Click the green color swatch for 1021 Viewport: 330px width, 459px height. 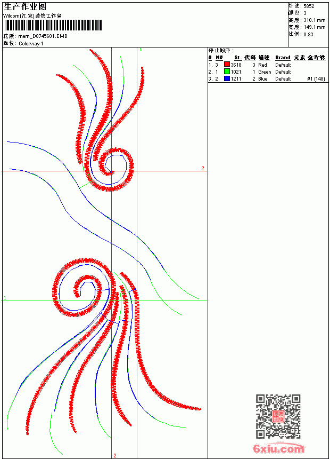(x=227, y=72)
